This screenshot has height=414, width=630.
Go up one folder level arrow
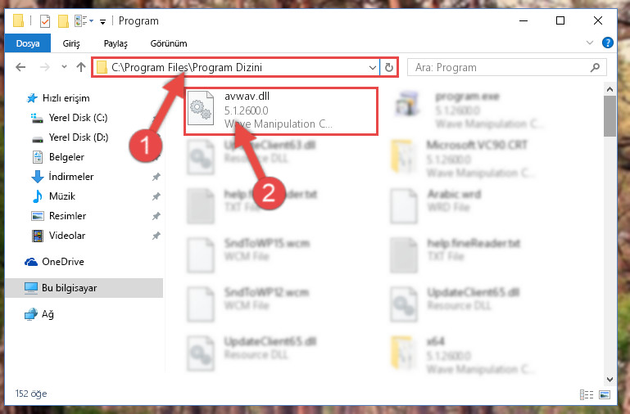[81, 67]
